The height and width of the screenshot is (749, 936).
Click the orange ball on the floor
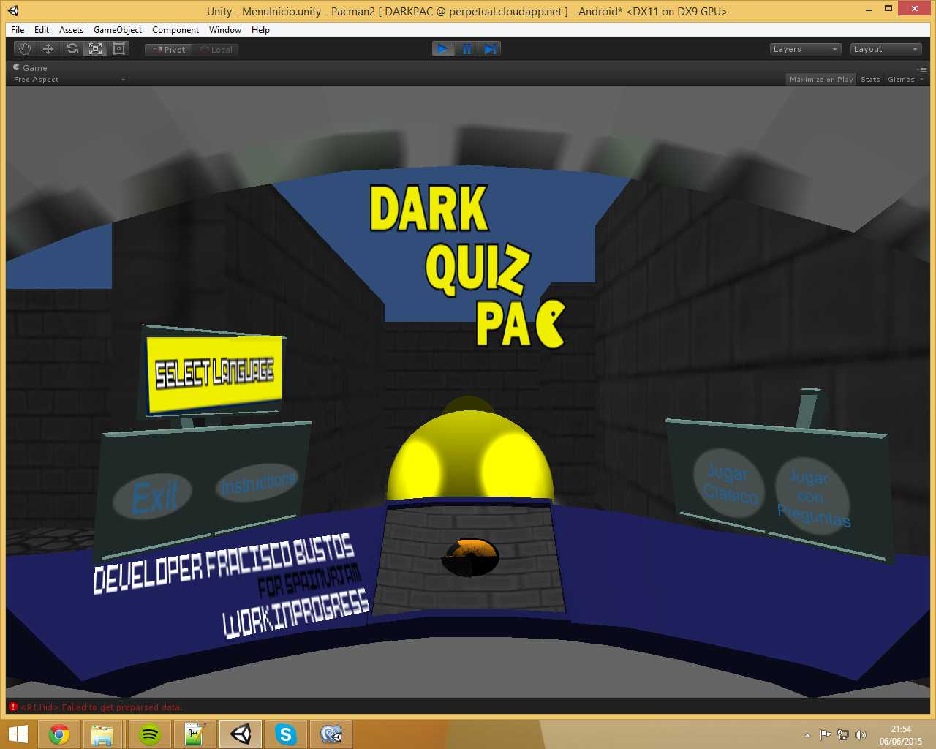[x=470, y=557]
